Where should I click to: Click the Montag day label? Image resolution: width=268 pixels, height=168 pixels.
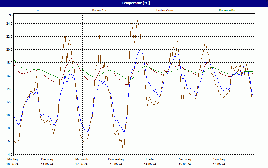12,159
